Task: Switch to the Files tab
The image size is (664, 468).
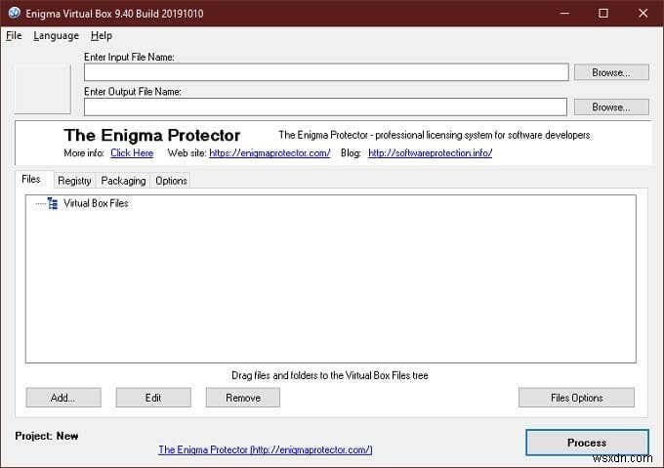Action: point(31,179)
